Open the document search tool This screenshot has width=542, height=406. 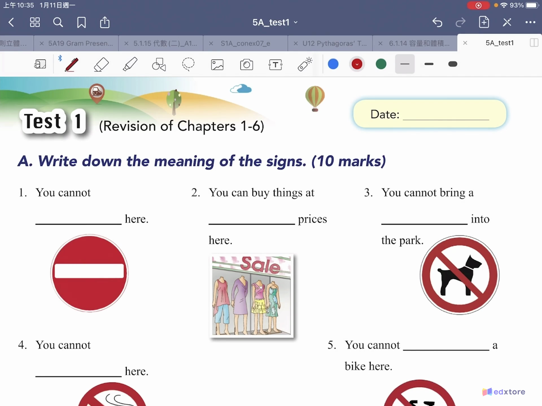pyautogui.click(x=58, y=22)
